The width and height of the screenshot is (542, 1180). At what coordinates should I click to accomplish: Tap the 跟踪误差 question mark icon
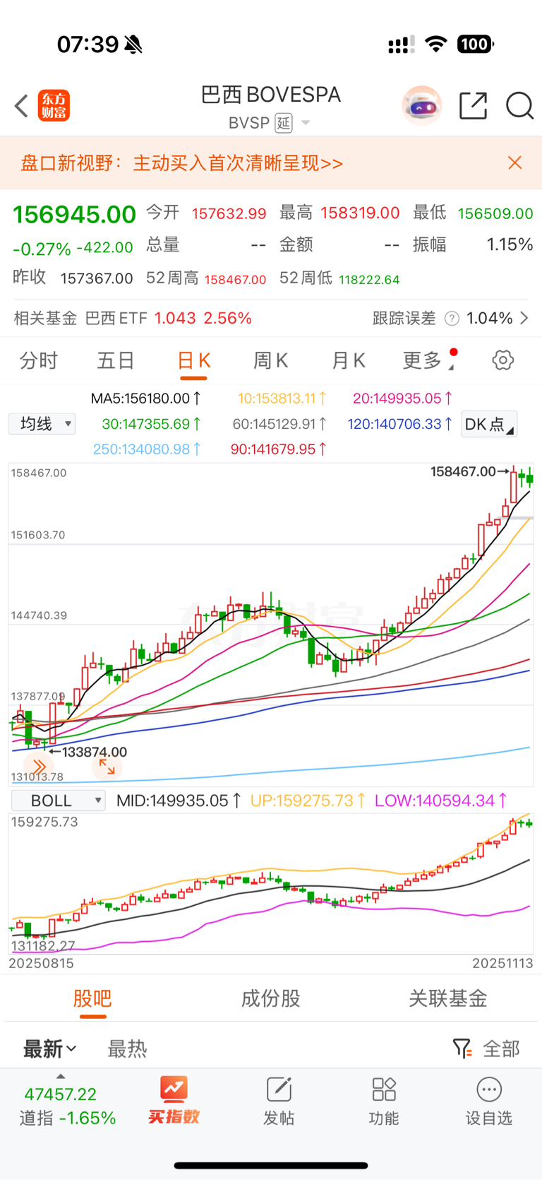coord(452,319)
